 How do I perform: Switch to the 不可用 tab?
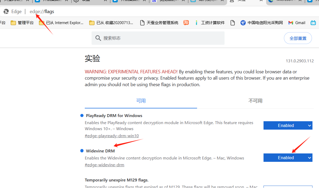click(x=255, y=101)
